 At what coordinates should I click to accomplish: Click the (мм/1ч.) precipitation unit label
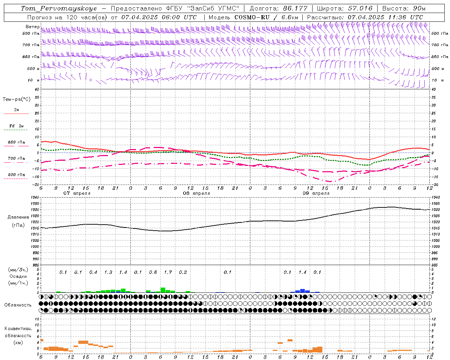(18, 283)
